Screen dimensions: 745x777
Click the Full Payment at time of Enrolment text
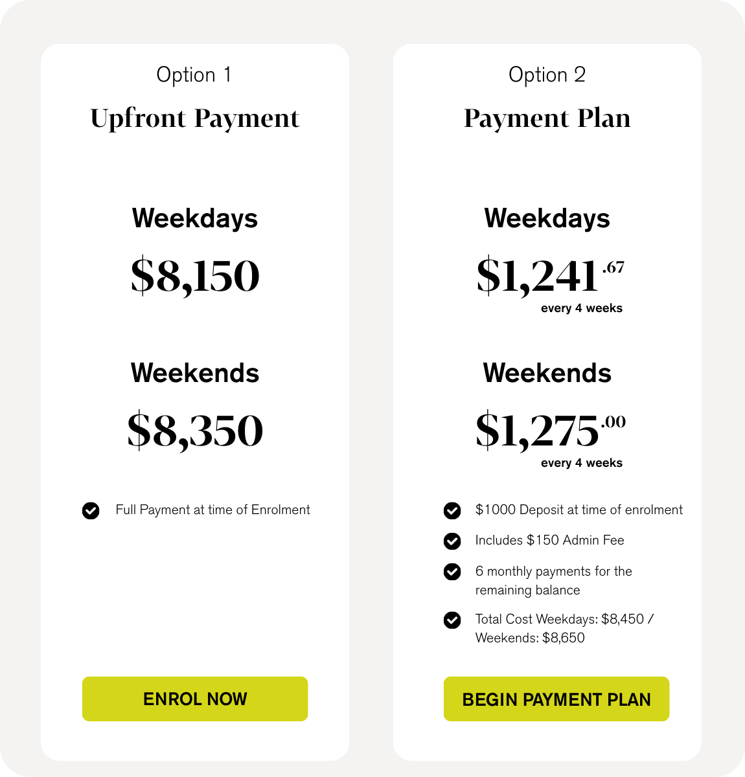212,510
